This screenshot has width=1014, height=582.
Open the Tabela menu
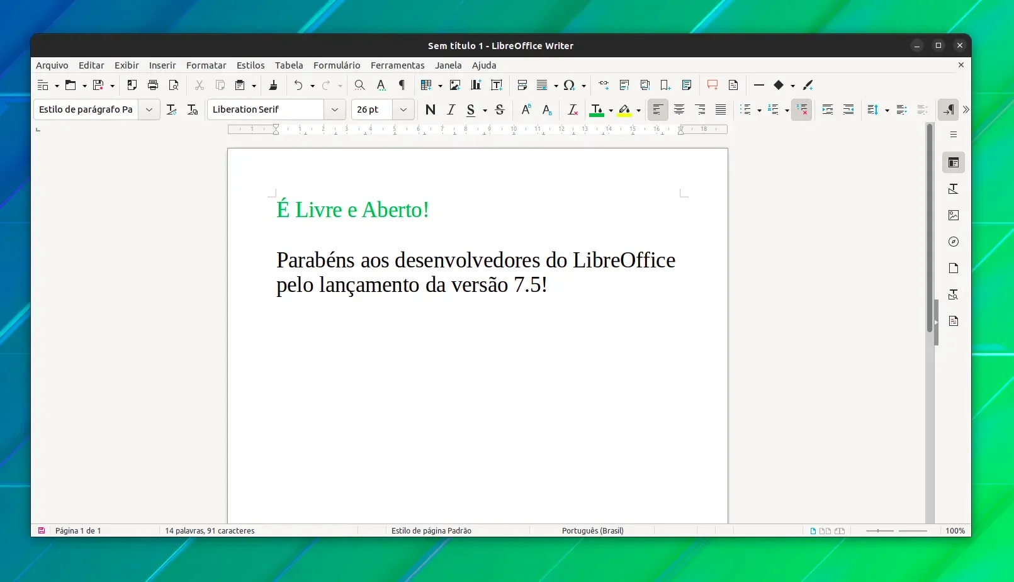point(289,65)
